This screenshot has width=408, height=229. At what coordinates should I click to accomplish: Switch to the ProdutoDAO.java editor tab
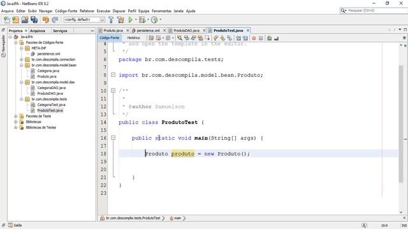[x=186, y=31]
